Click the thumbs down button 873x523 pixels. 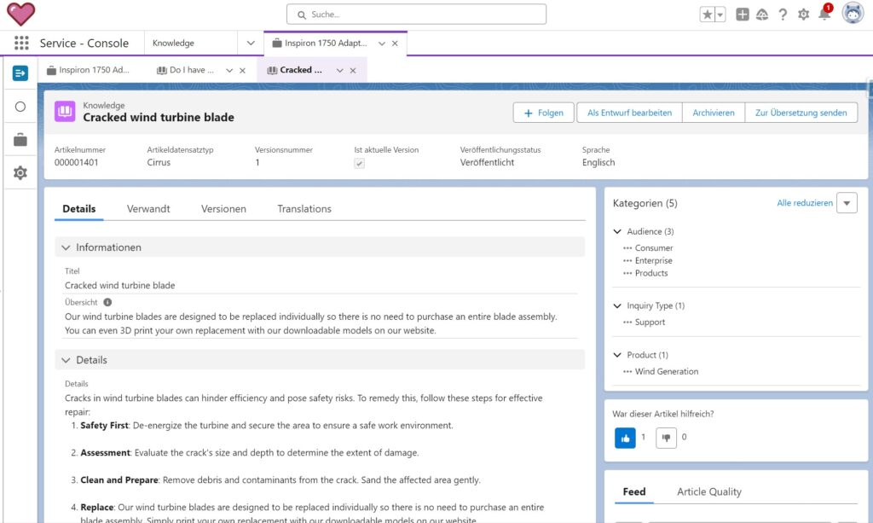point(666,438)
